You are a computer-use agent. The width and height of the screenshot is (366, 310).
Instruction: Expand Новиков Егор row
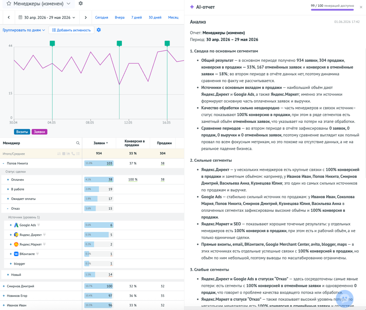(x=4, y=296)
